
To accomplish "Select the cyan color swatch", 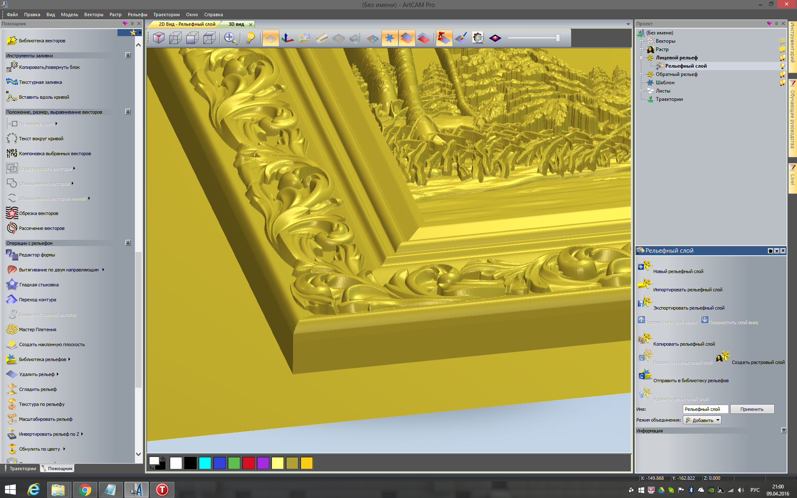I will [x=205, y=463].
